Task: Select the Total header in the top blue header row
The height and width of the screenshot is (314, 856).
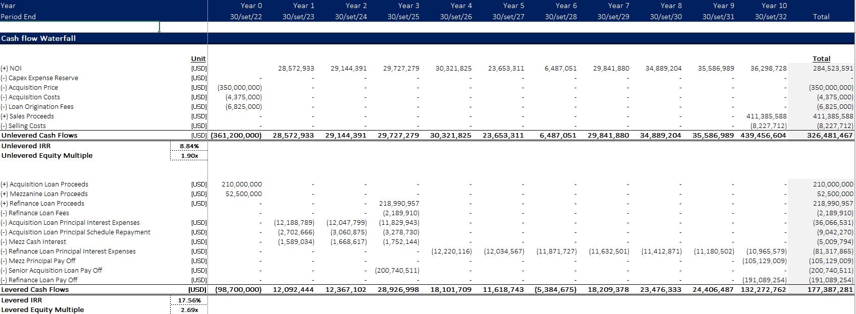Action: 821,17
